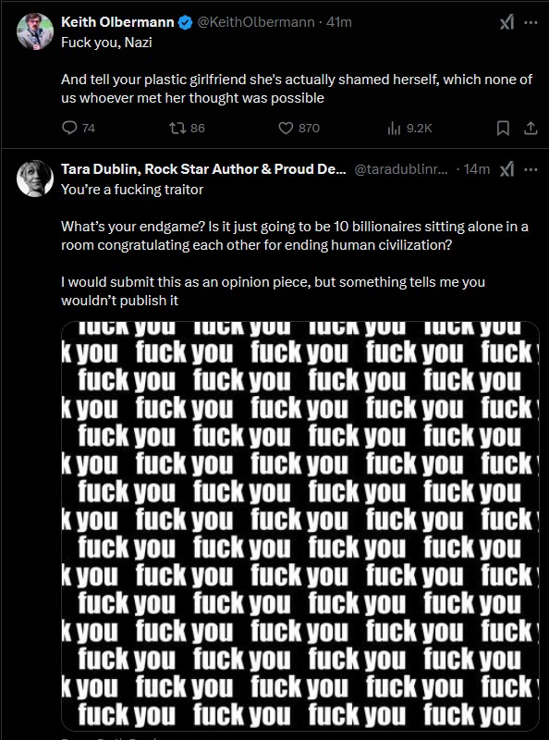549x740 pixels.
Task: Open the 14m timestamp on Tara's post
Action: click(x=477, y=169)
